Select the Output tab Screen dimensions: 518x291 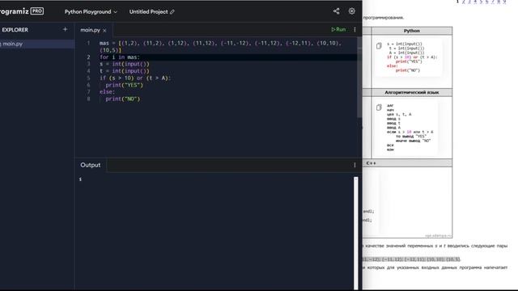(90, 165)
